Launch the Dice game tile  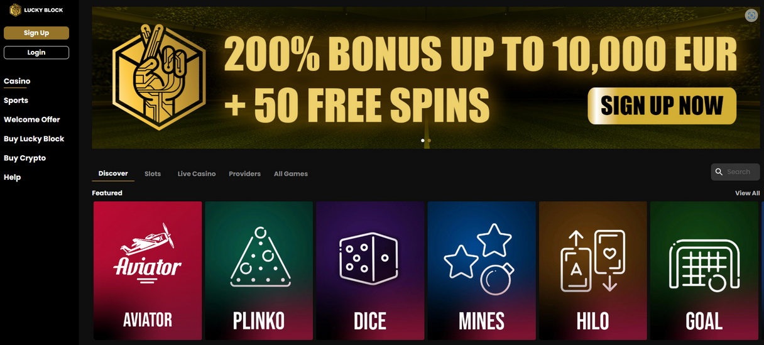coord(370,271)
